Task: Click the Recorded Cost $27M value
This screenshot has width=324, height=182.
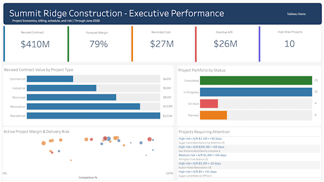Action: click(162, 44)
